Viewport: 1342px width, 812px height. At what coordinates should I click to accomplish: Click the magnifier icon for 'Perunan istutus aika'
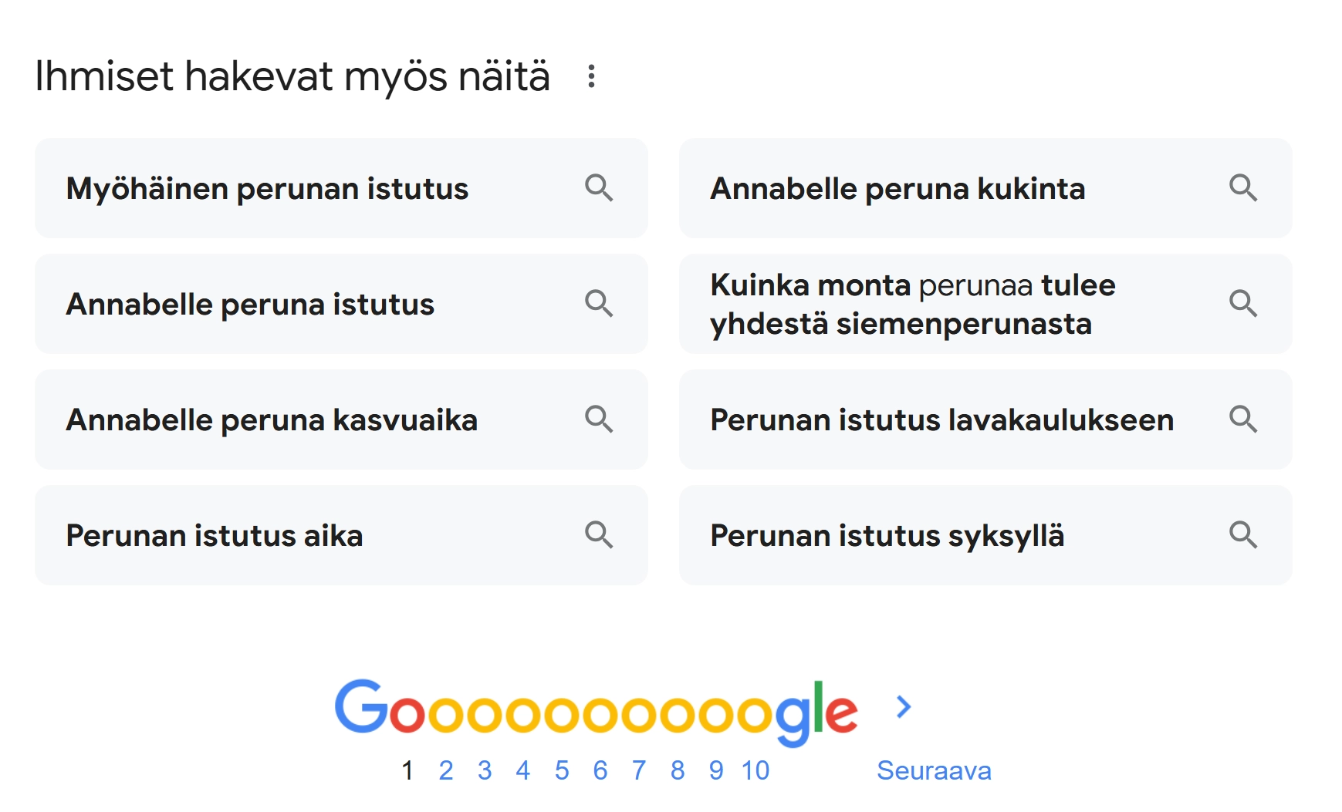click(x=600, y=535)
